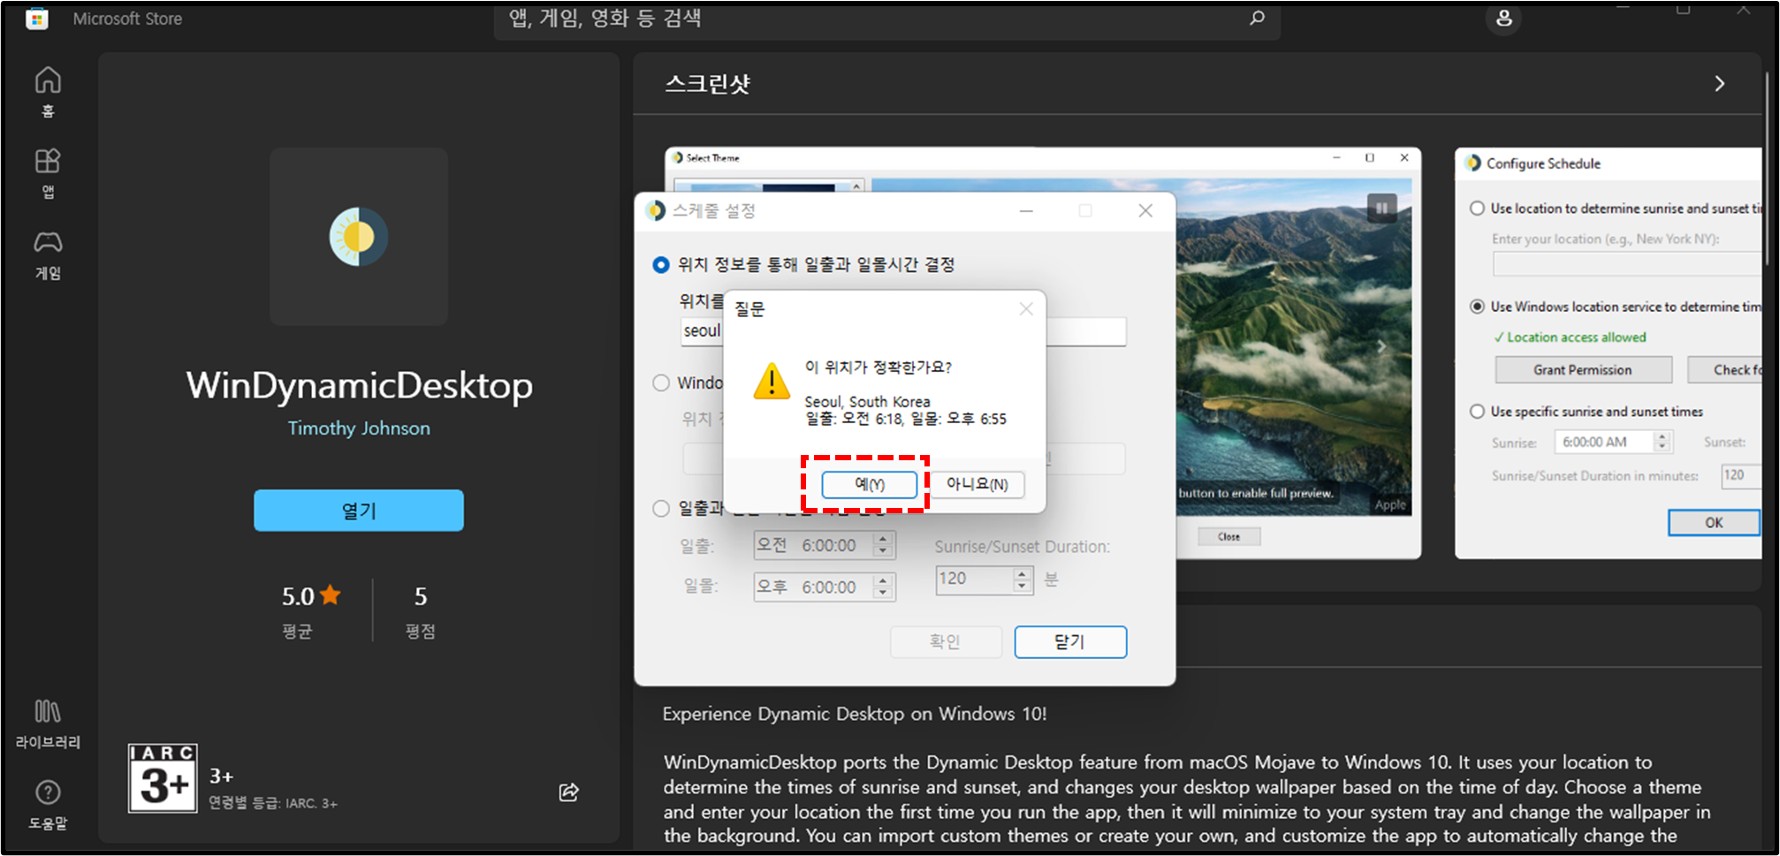Click the Sunrise 6:00:00 AM spinner
Image resolution: width=1780 pixels, height=856 pixels.
pos(1662,441)
